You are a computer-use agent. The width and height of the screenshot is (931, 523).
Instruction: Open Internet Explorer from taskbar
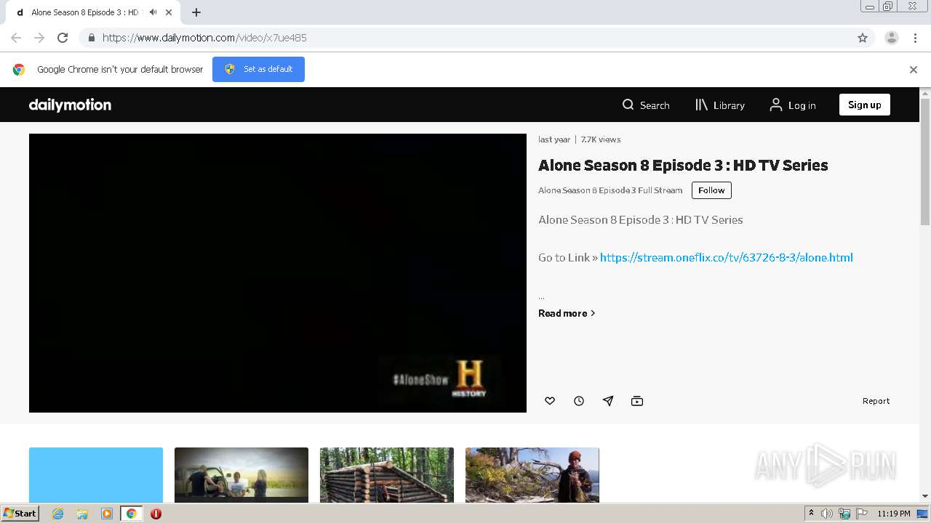pos(58,514)
